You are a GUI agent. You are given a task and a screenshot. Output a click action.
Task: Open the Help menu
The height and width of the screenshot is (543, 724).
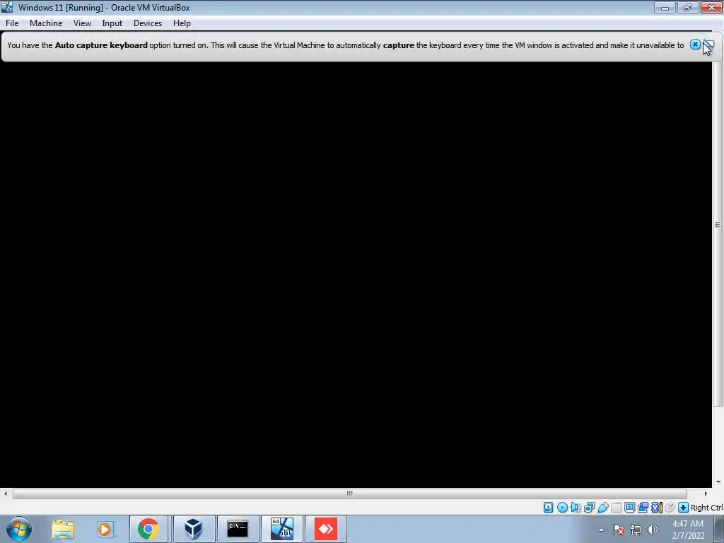(x=182, y=23)
